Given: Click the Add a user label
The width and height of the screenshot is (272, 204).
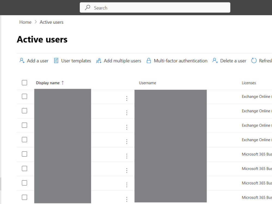Looking at the screenshot, I should click(x=38, y=61).
